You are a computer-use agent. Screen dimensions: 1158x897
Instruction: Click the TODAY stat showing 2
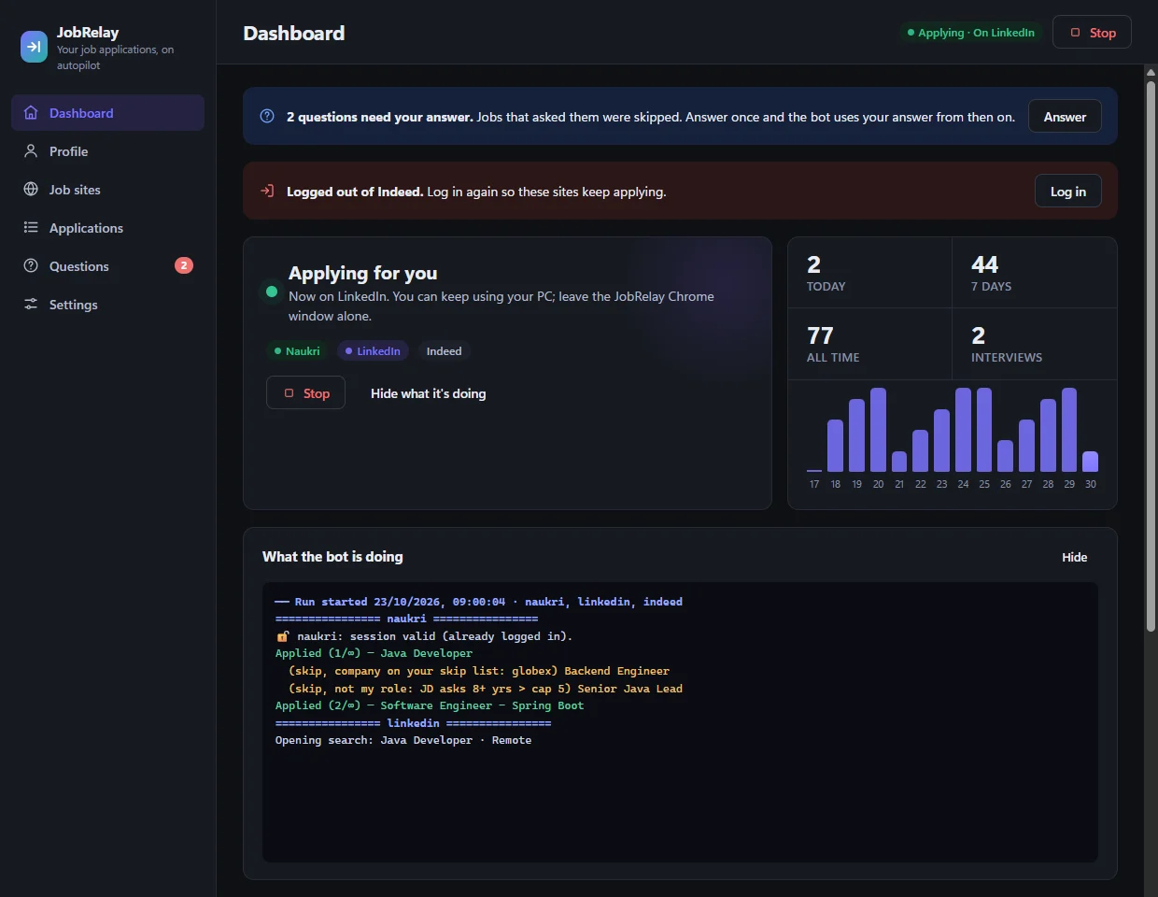coord(869,273)
